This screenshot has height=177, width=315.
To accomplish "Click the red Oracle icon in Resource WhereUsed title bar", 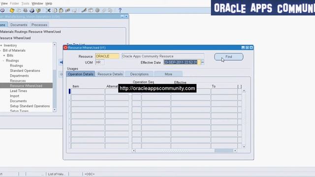I will 65,48.
